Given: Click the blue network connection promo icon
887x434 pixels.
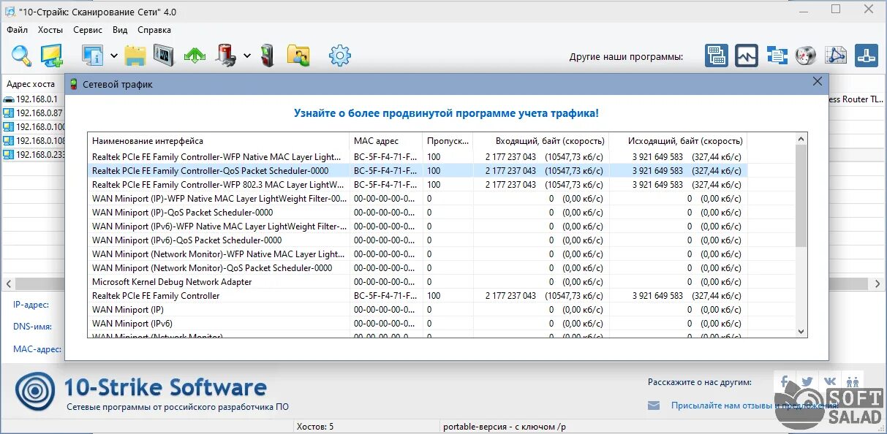Looking at the screenshot, I should [x=866, y=56].
